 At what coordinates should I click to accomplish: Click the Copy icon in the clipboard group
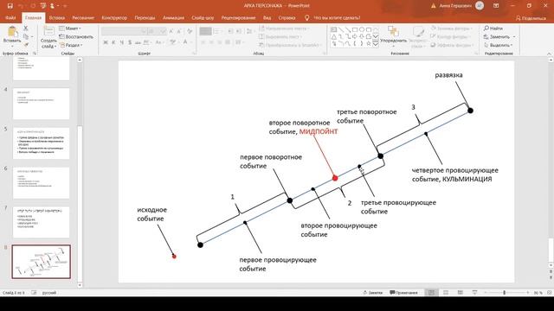pyautogui.click(x=26, y=36)
